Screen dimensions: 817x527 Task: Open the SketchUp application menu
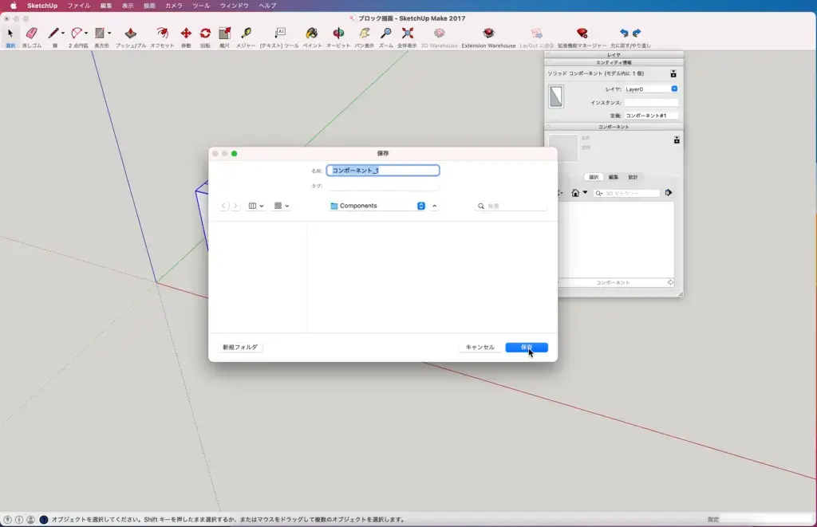pyautogui.click(x=42, y=6)
